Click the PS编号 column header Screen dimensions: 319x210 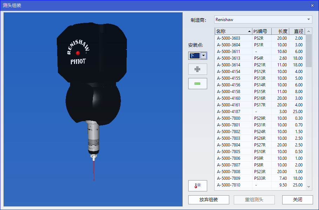pos(262,31)
